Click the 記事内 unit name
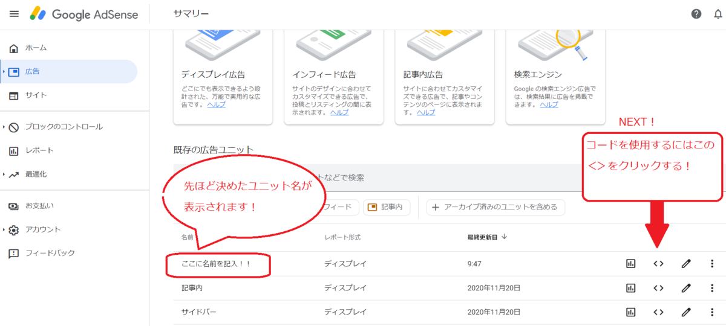This screenshot has height=326, width=726. (x=192, y=288)
